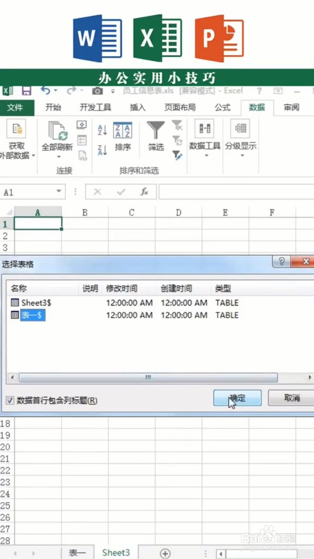
Task: Expand the Name Box dropdown
Action: click(x=59, y=192)
